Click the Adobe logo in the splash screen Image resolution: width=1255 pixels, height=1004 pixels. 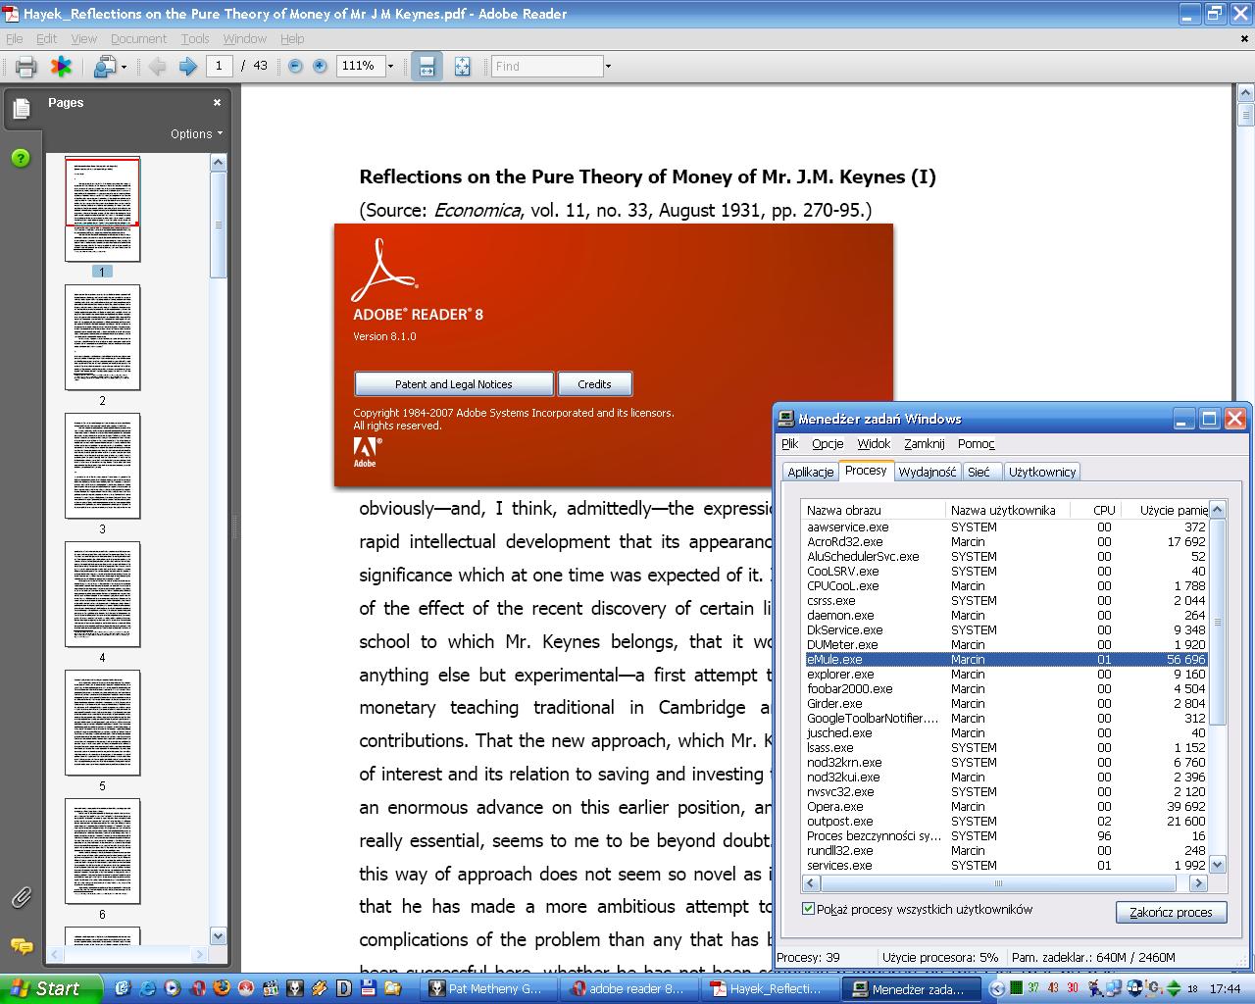[x=367, y=452]
